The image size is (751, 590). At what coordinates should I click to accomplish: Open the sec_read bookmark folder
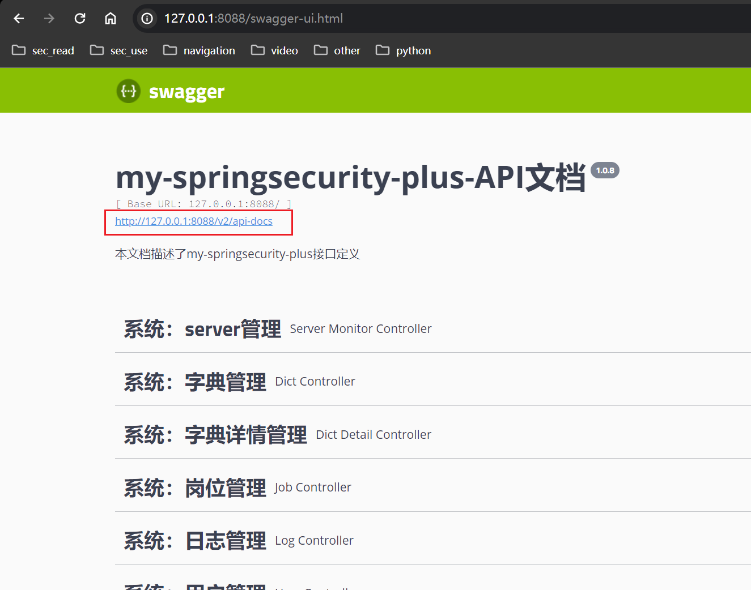click(x=43, y=50)
